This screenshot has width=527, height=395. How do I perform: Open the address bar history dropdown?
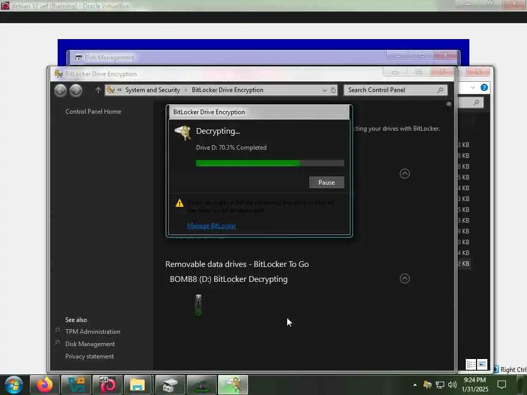[x=324, y=90]
